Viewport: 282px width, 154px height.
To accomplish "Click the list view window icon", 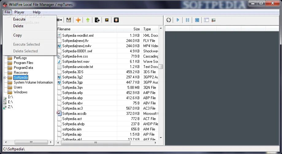I will tap(206, 20).
